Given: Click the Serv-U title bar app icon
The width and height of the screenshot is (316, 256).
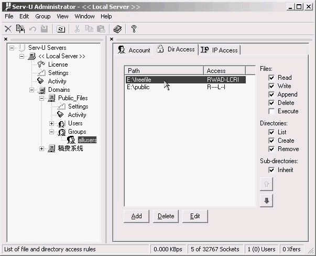Looking at the screenshot, I should coord(8,7).
